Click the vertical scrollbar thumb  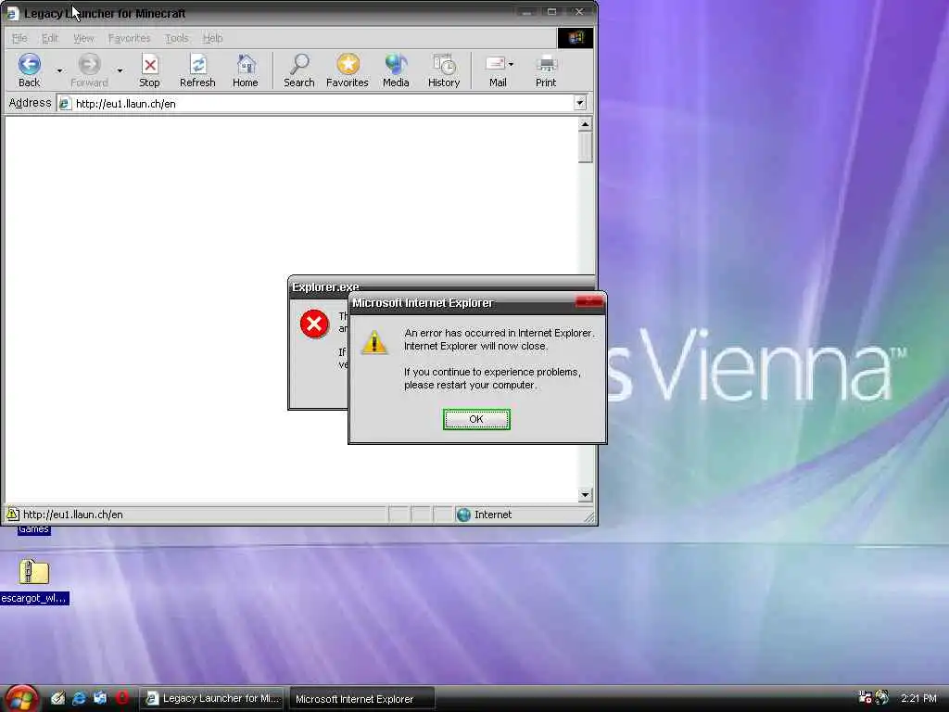[x=585, y=147]
